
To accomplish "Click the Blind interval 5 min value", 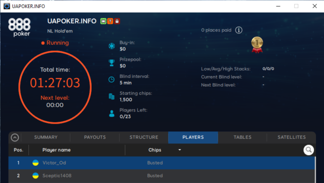I will (126, 83).
